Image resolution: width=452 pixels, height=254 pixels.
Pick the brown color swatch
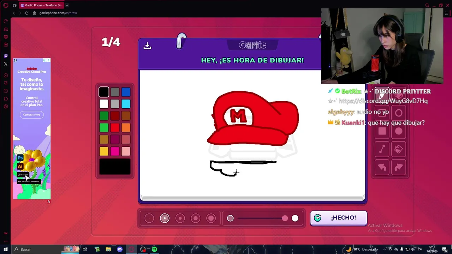126,116
